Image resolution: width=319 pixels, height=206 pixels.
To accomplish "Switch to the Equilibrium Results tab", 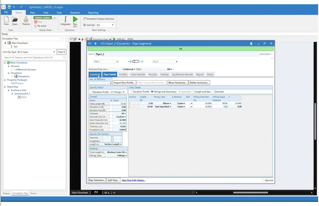I will click(x=182, y=74).
